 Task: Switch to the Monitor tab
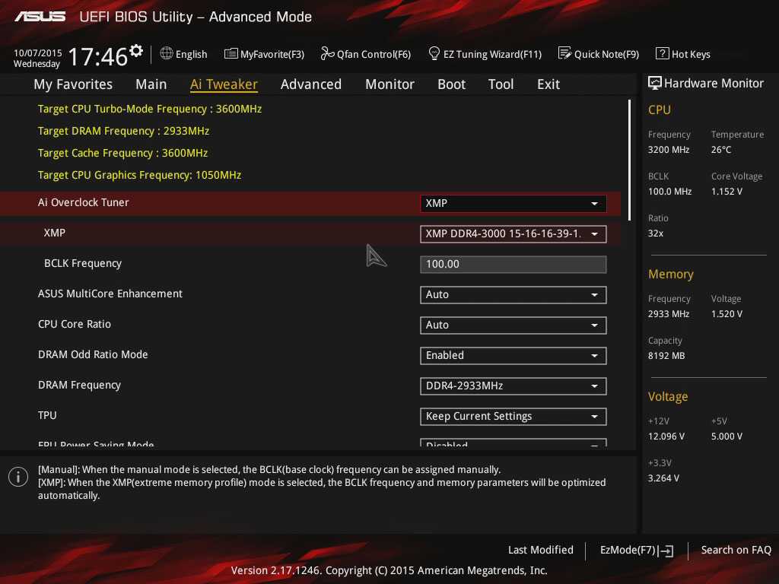click(x=389, y=84)
